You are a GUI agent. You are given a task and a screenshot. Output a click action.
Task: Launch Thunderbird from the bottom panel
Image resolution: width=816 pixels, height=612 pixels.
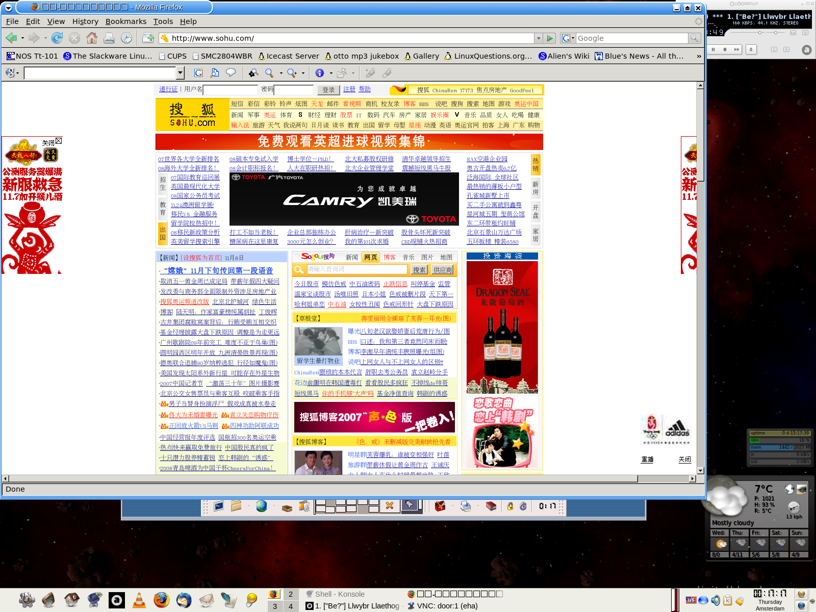pos(184,600)
